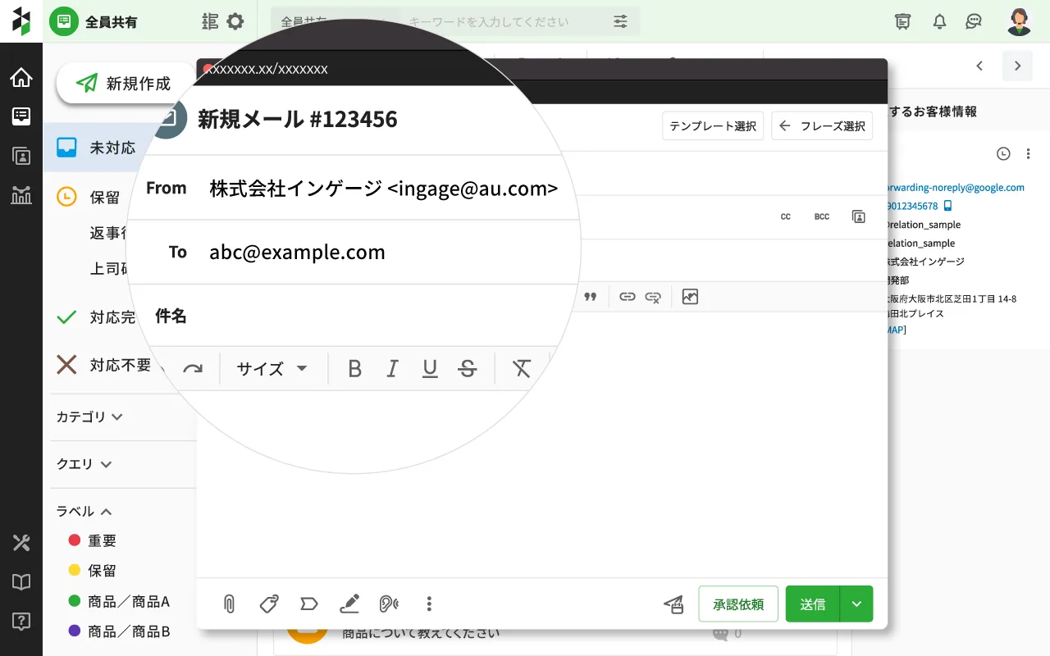
Task: Click the redo arrow in editor toolbar
Action: 193,369
